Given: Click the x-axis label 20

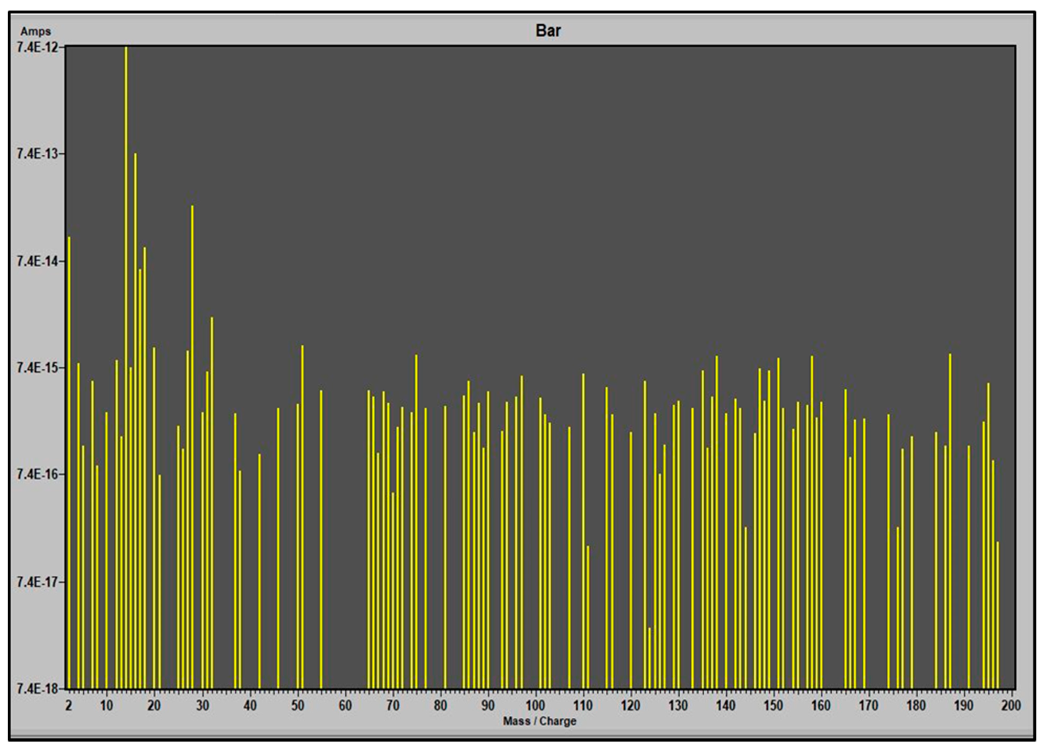Looking at the screenshot, I should click(154, 706).
